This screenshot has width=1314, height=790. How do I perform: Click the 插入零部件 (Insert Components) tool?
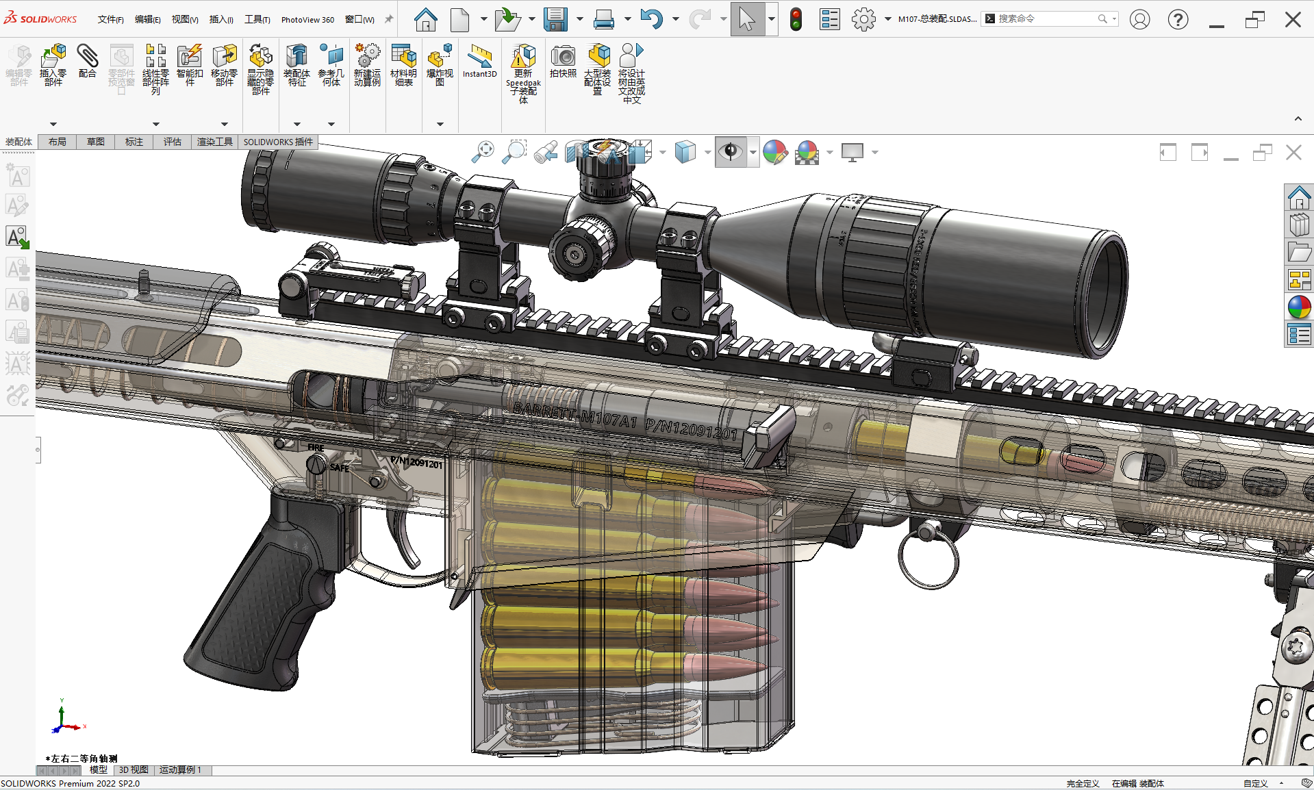(x=53, y=66)
